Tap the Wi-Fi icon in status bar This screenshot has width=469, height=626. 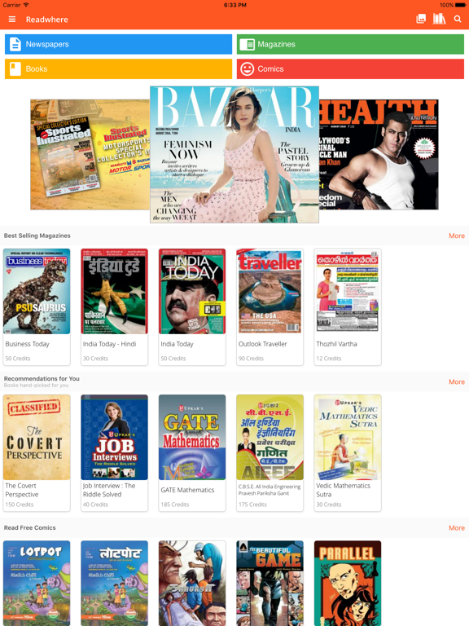26,5
